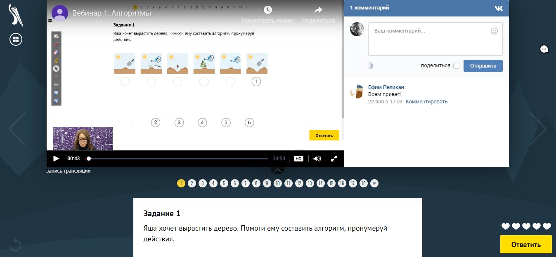Select the pink eraser tool in video toolbar
Screen dimensions: 556x257
[57, 53]
